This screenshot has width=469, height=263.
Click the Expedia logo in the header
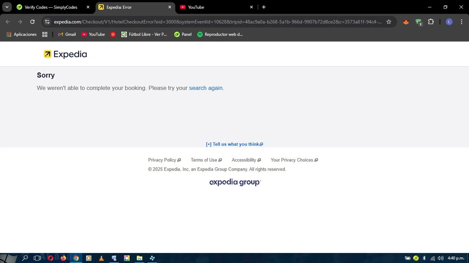pos(65,54)
